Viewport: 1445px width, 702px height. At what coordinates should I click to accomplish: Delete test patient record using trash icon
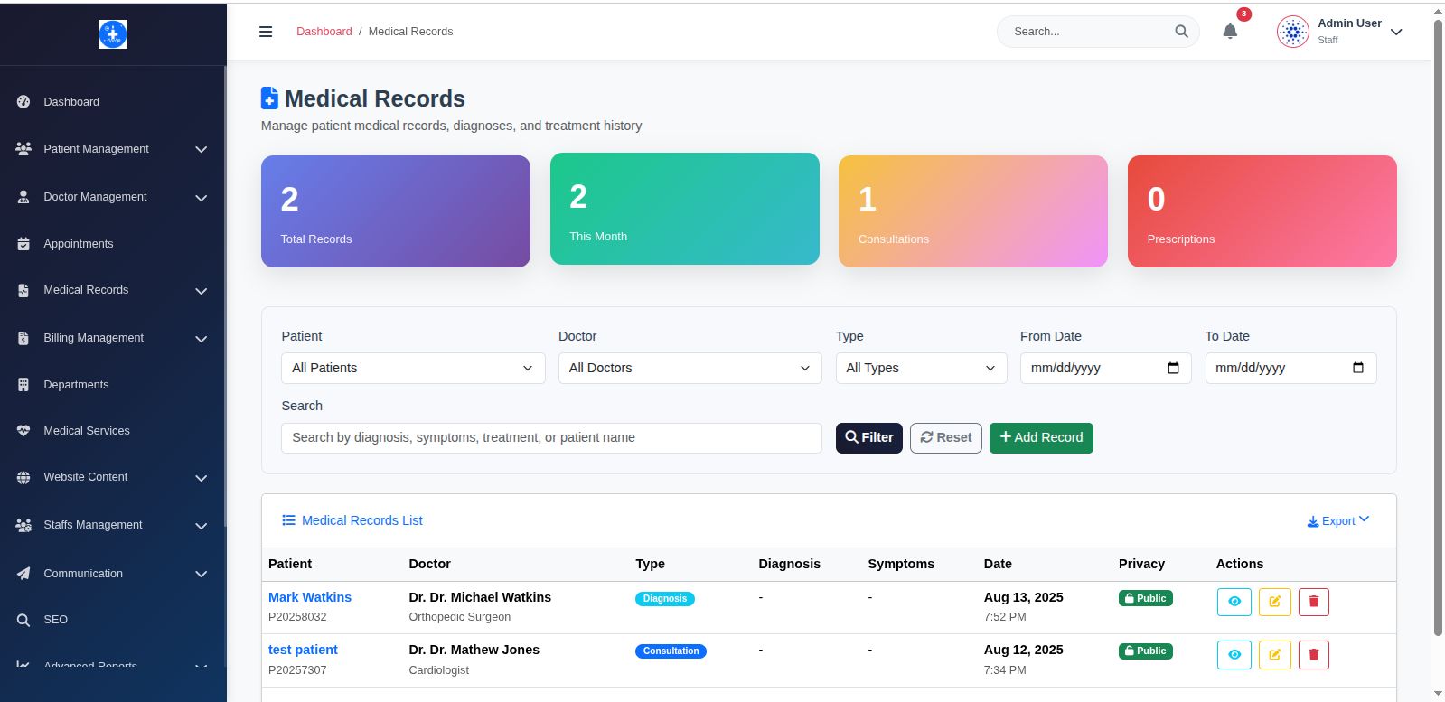1314,655
